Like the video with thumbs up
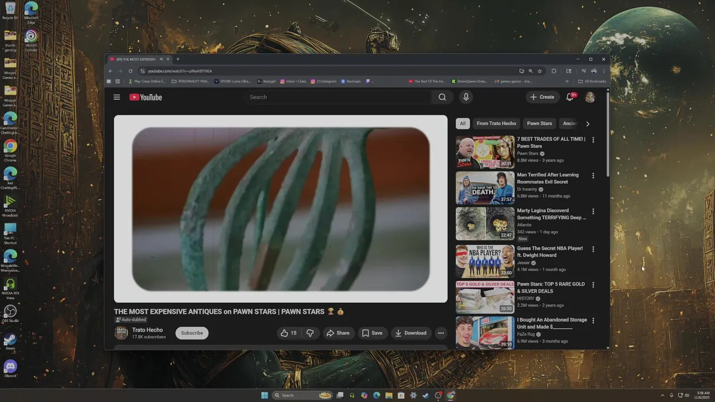 coord(289,333)
